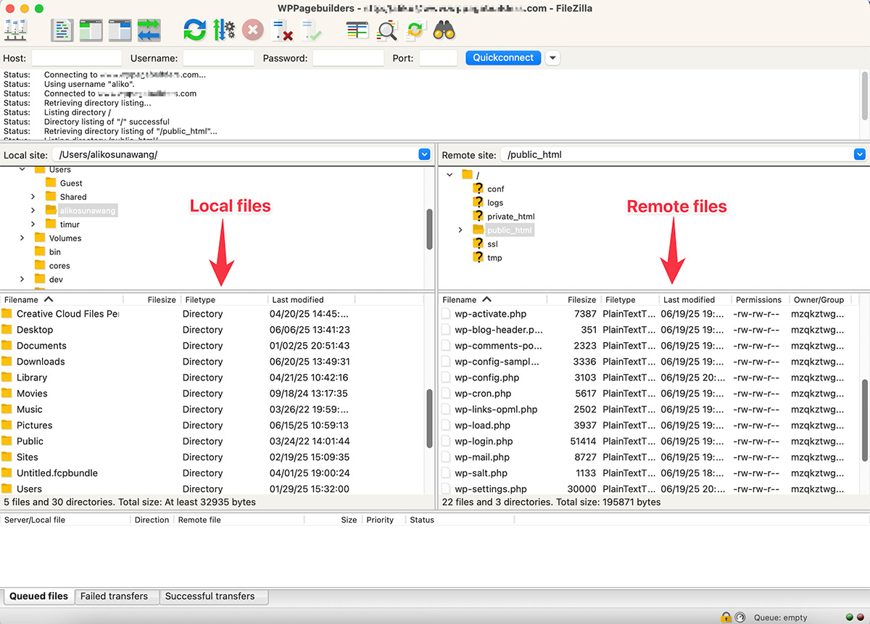870x624 pixels.
Task: Open directory listing filters icon
Action: tap(357, 30)
